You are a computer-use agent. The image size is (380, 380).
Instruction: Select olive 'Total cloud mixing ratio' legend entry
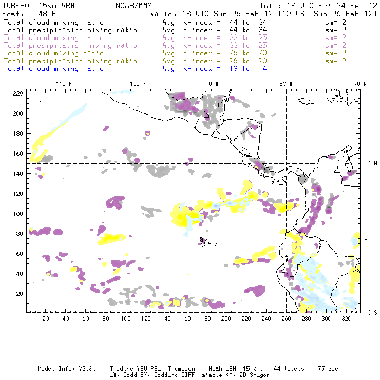coord(54,53)
